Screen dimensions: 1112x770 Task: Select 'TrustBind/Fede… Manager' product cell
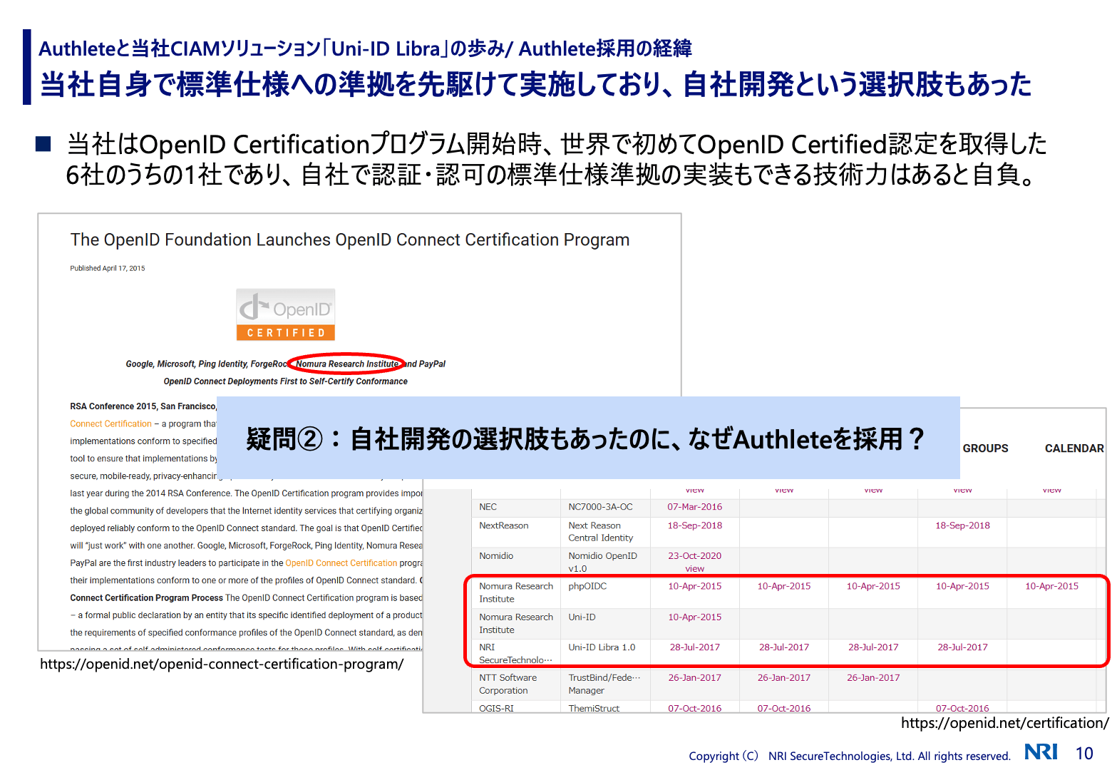click(604, 684)
